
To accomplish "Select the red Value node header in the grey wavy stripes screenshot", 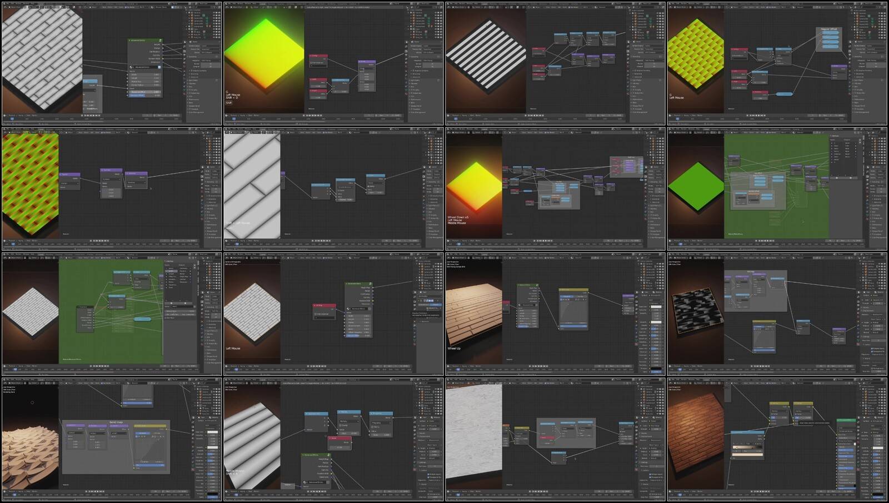I will pos(339,438).
